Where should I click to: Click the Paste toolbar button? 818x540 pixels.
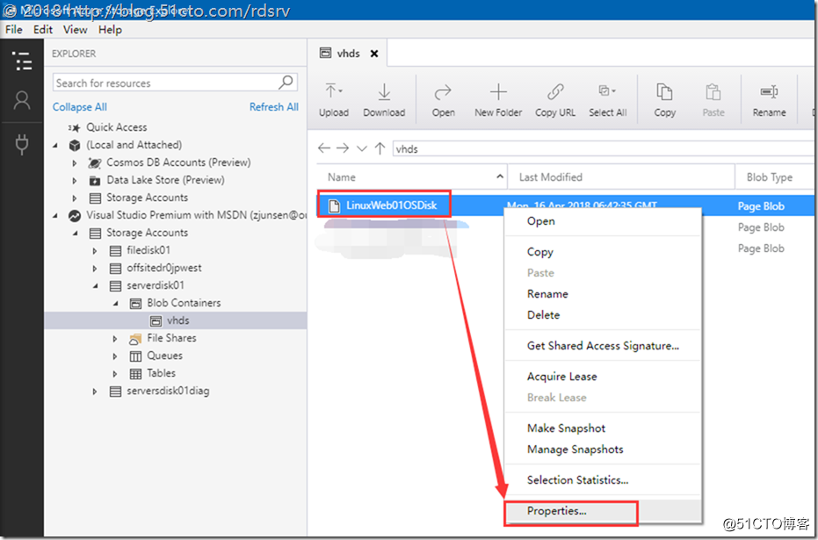(713, 99)
